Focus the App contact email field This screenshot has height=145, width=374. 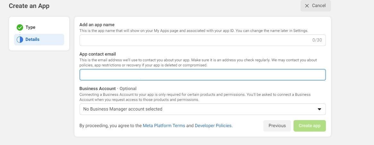point(202,75)
